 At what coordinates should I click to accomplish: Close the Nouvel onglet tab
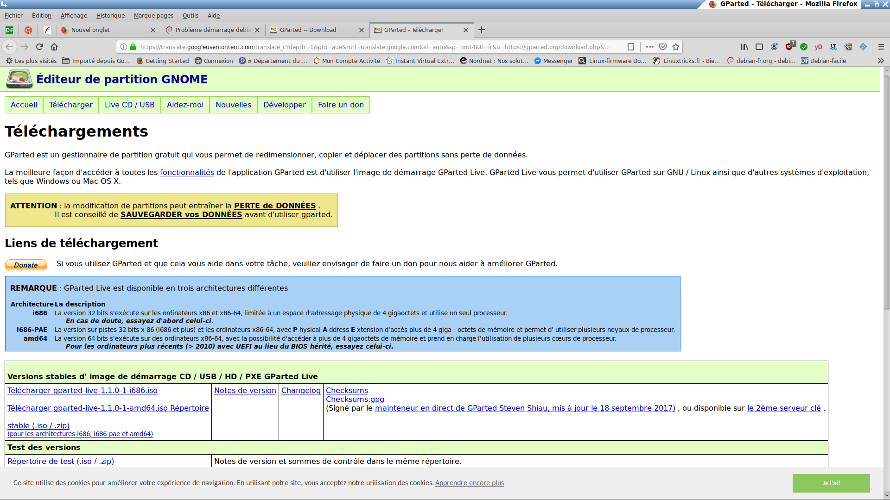pos(153,30)
